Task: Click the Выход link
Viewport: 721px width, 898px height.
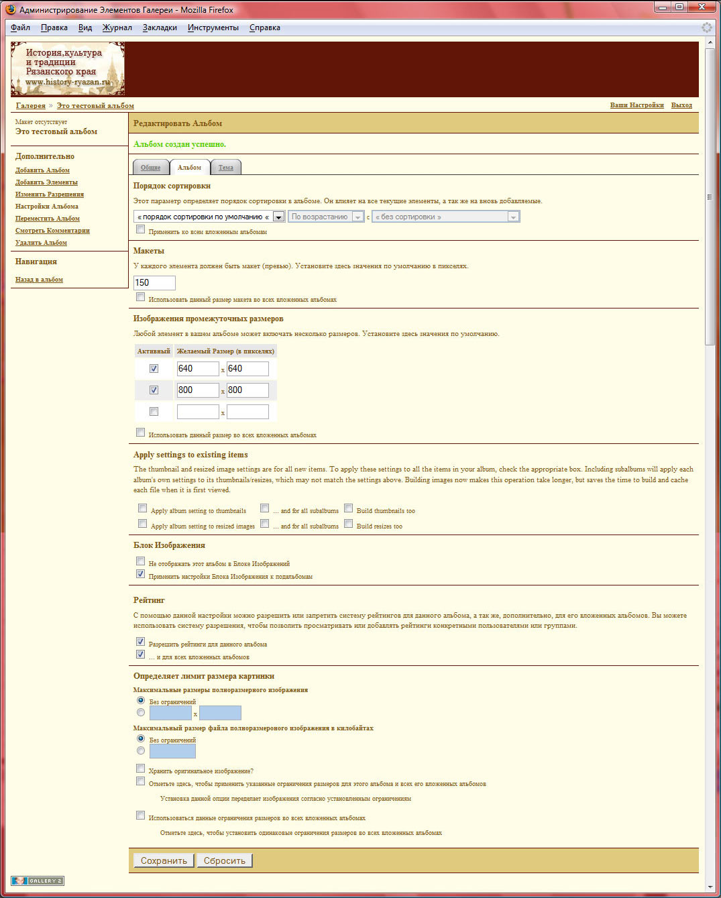Action: tap(681, 105)
